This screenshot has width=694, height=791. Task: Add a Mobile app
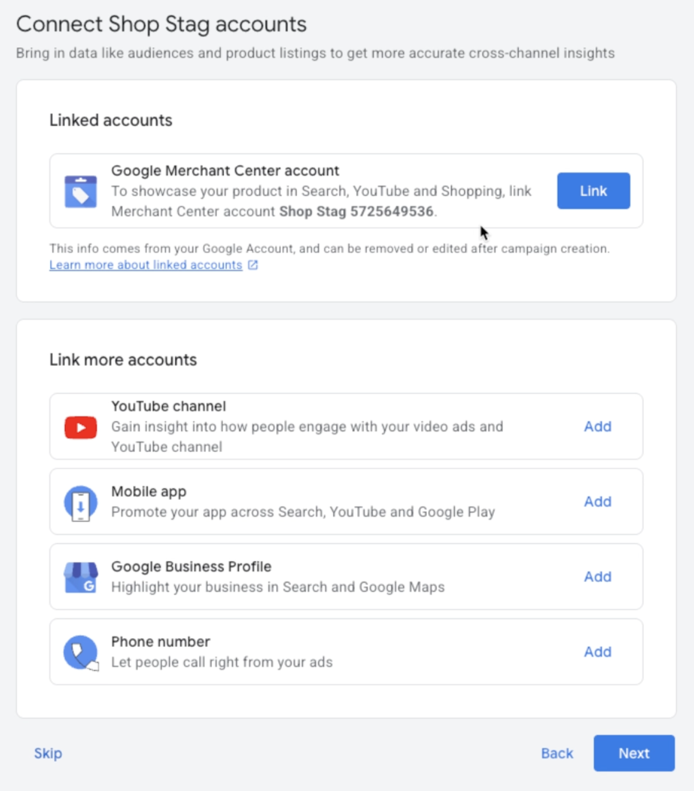pyautogui.click(x=598, y=501)
